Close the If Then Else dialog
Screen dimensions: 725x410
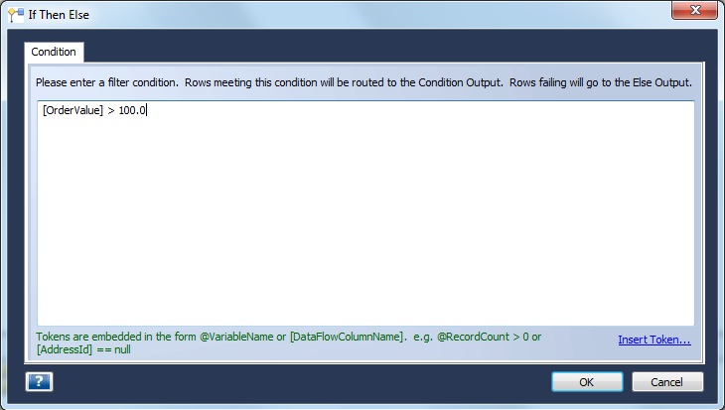pos(695,10)
